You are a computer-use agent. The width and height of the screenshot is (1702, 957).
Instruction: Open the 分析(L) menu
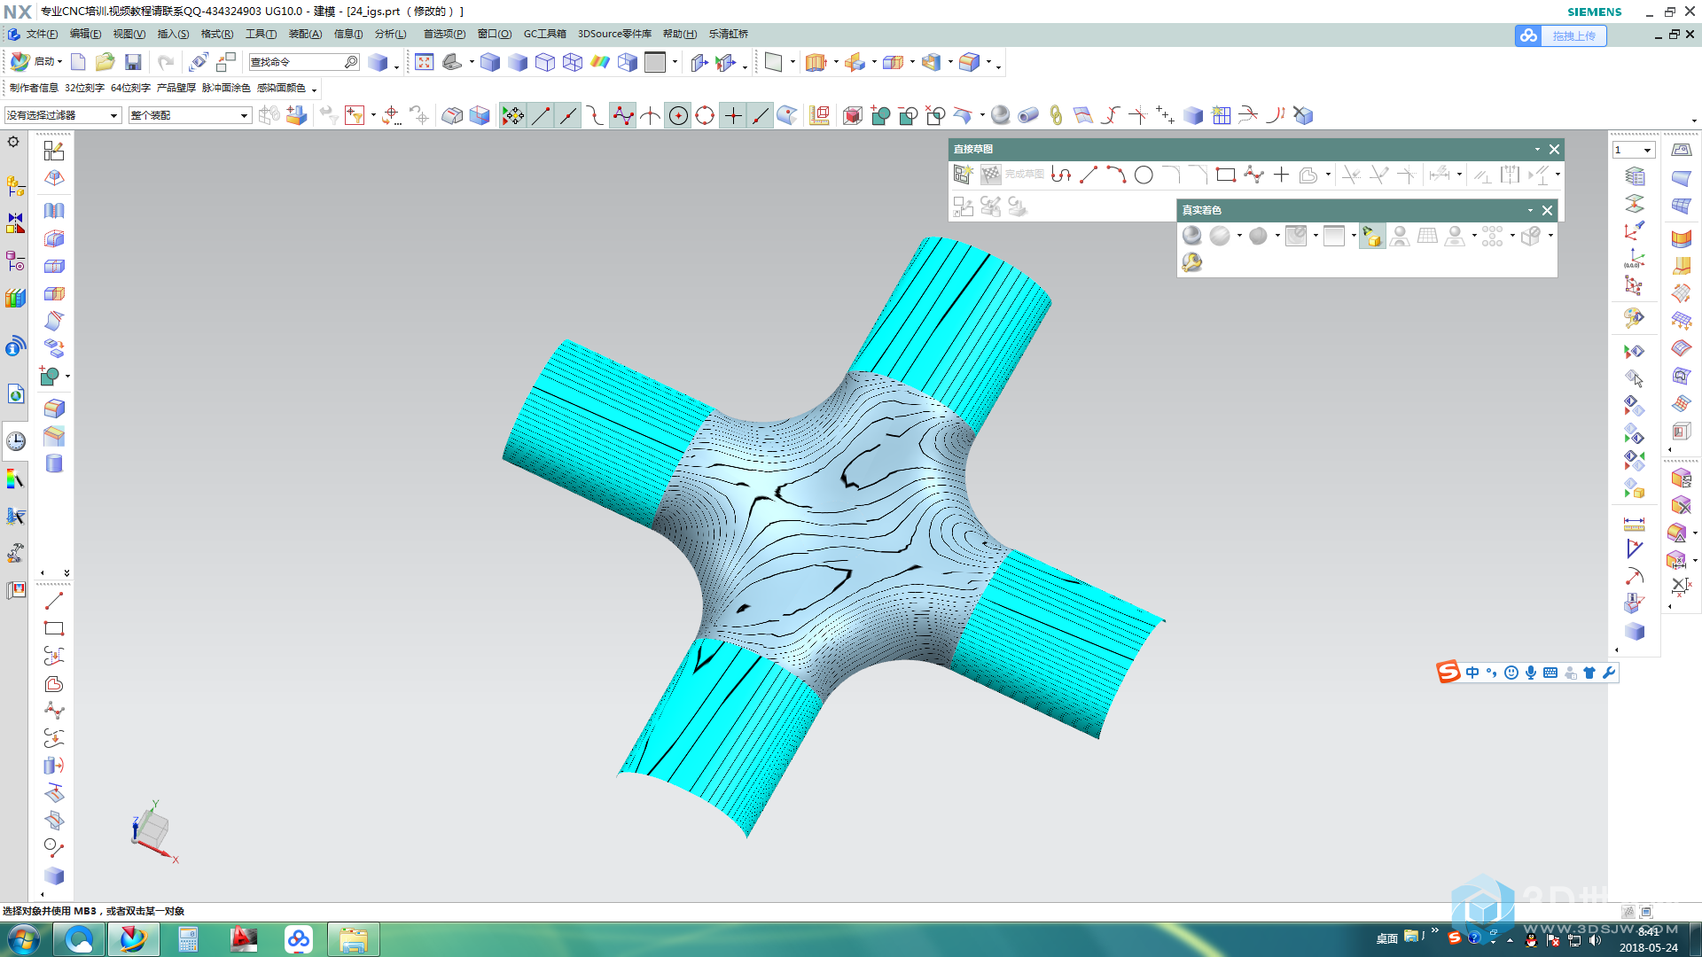point(390,34)
